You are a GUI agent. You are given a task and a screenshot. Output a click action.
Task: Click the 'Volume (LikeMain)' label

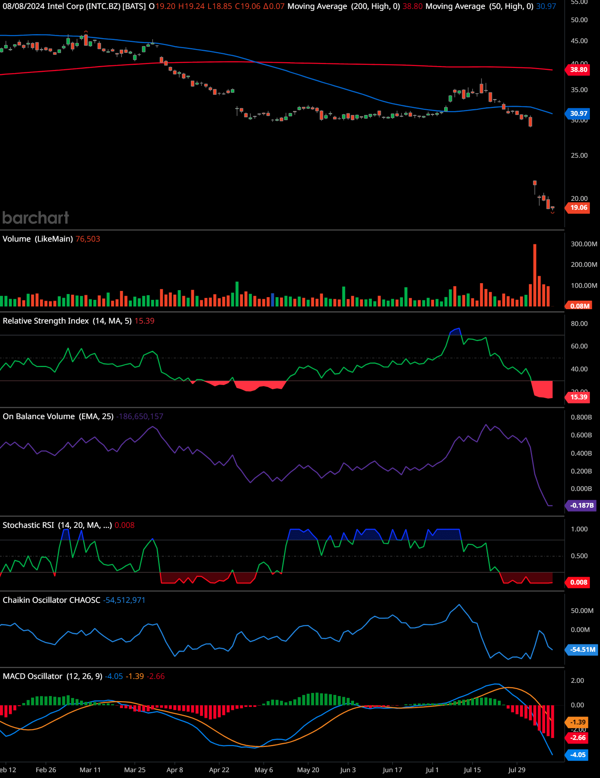38,239
